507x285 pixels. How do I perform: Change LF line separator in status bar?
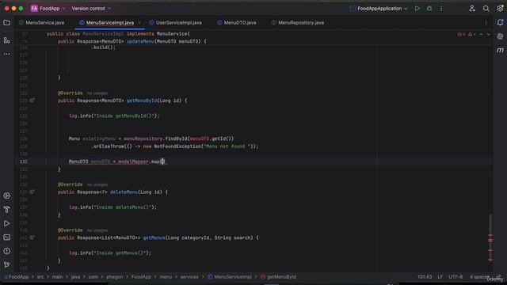[x=440, y=277]
